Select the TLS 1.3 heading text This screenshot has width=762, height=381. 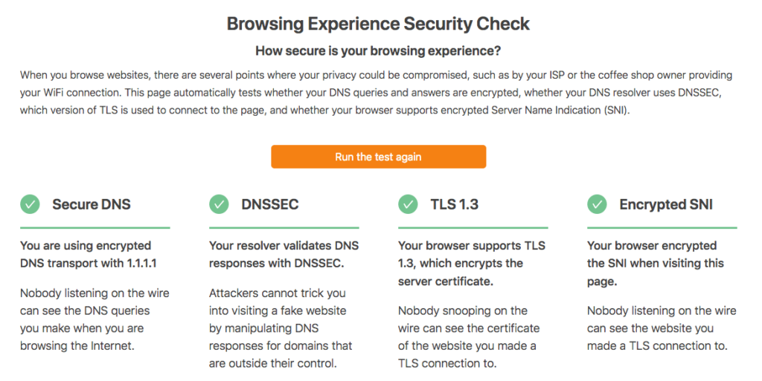[x=455, y=204]
